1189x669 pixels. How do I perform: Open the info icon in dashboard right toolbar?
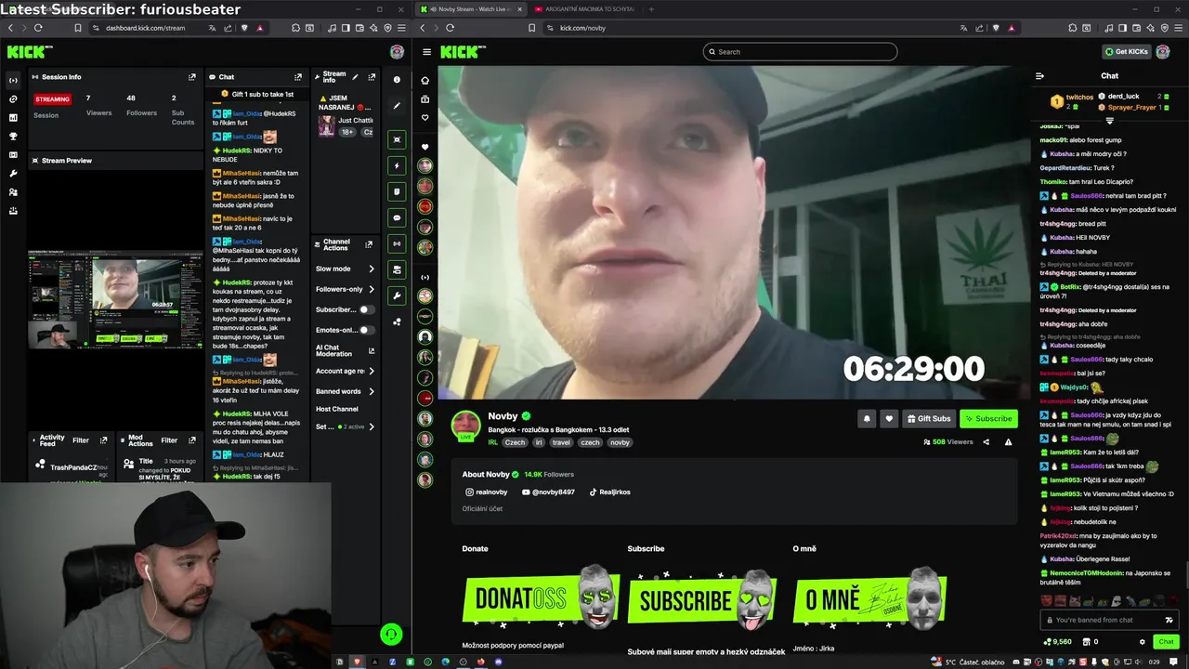[397, 80]
